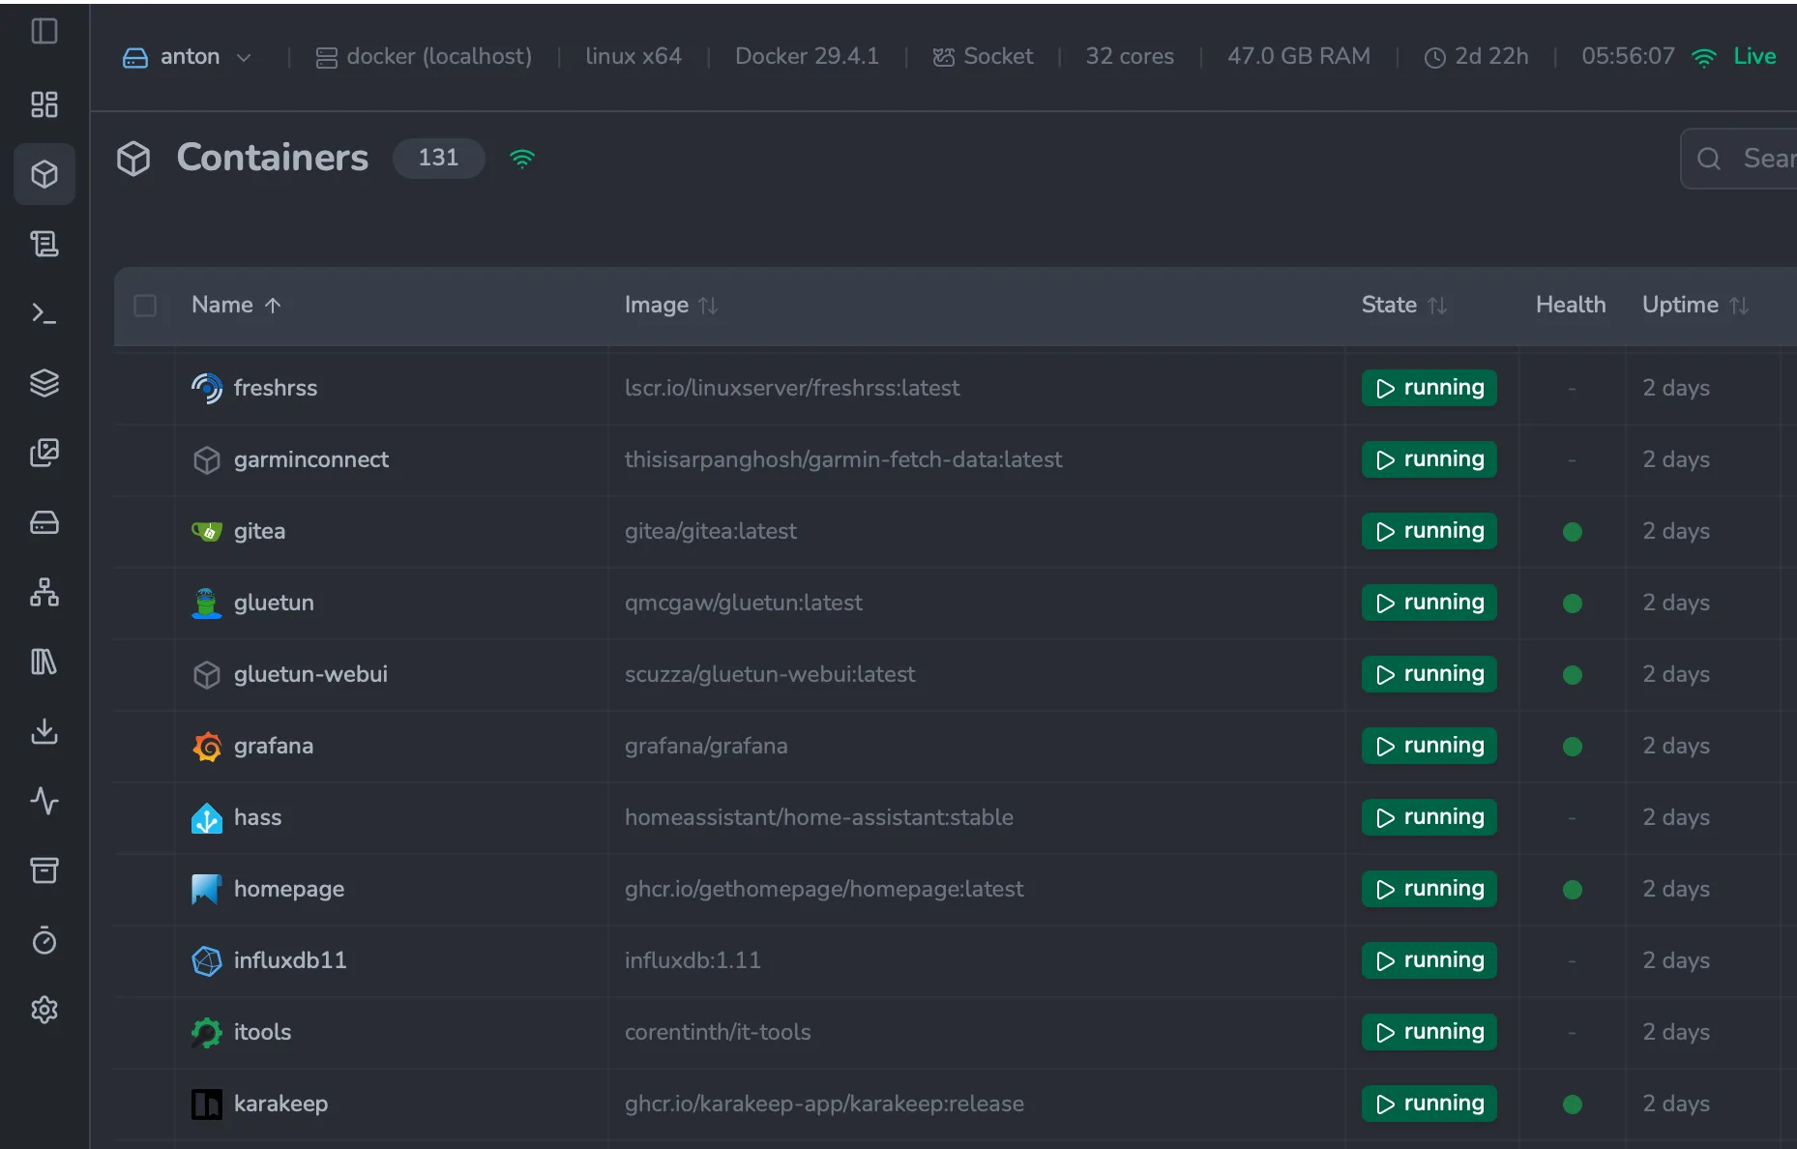Open the anton environment dropdown
1797x1149 pixels.
tap(188, 57)
